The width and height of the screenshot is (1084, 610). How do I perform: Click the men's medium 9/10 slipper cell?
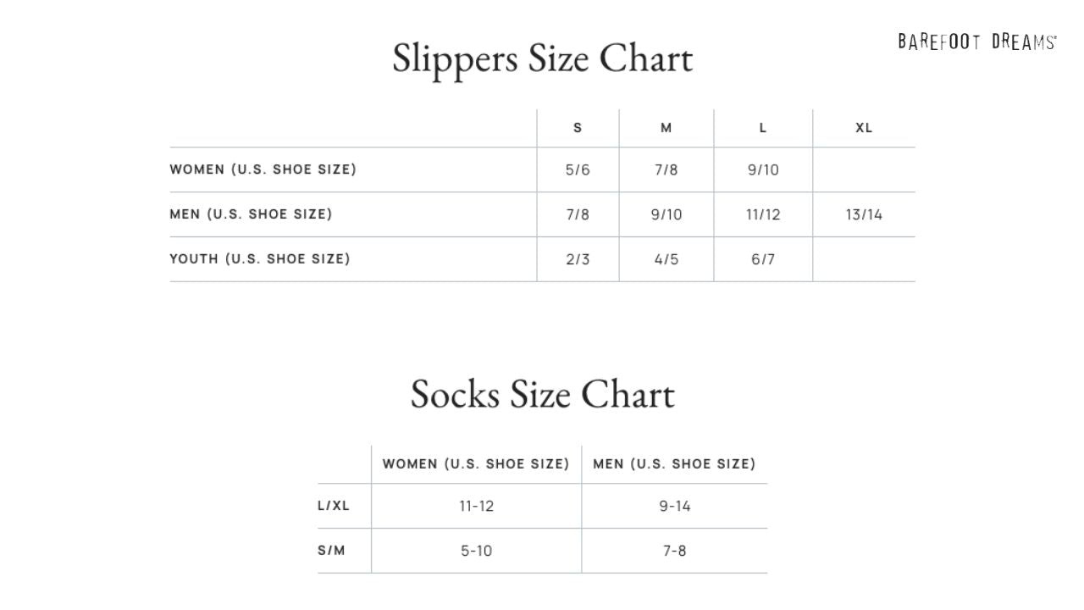pyautogui.click(x=666, y=214)
